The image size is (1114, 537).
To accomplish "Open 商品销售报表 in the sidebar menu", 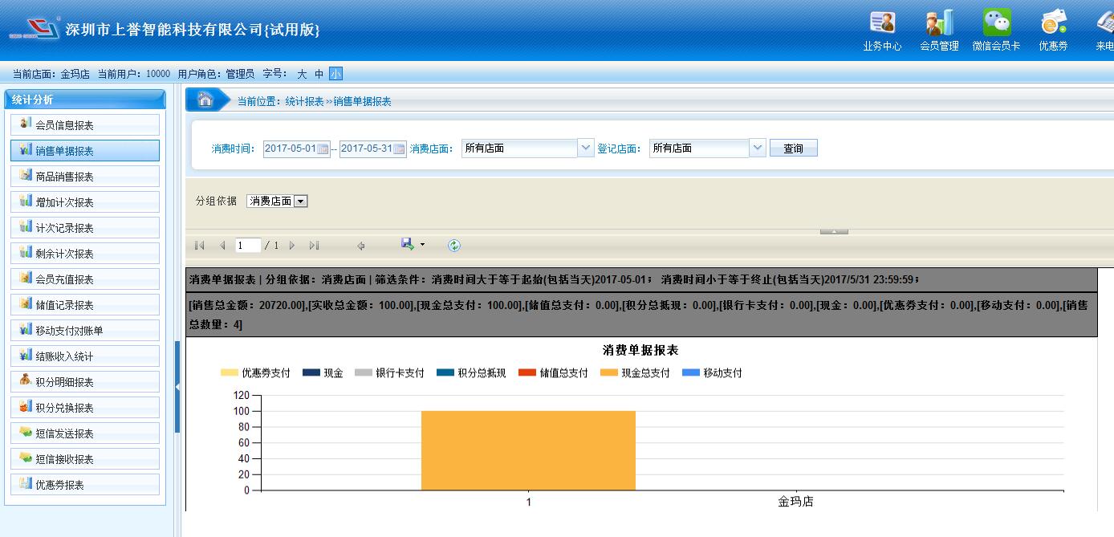I will tap(64, 177).
